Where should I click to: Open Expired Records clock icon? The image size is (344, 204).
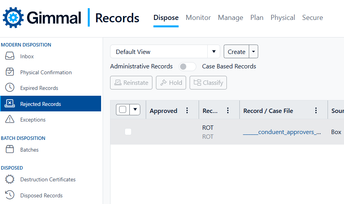pos(10,88)
